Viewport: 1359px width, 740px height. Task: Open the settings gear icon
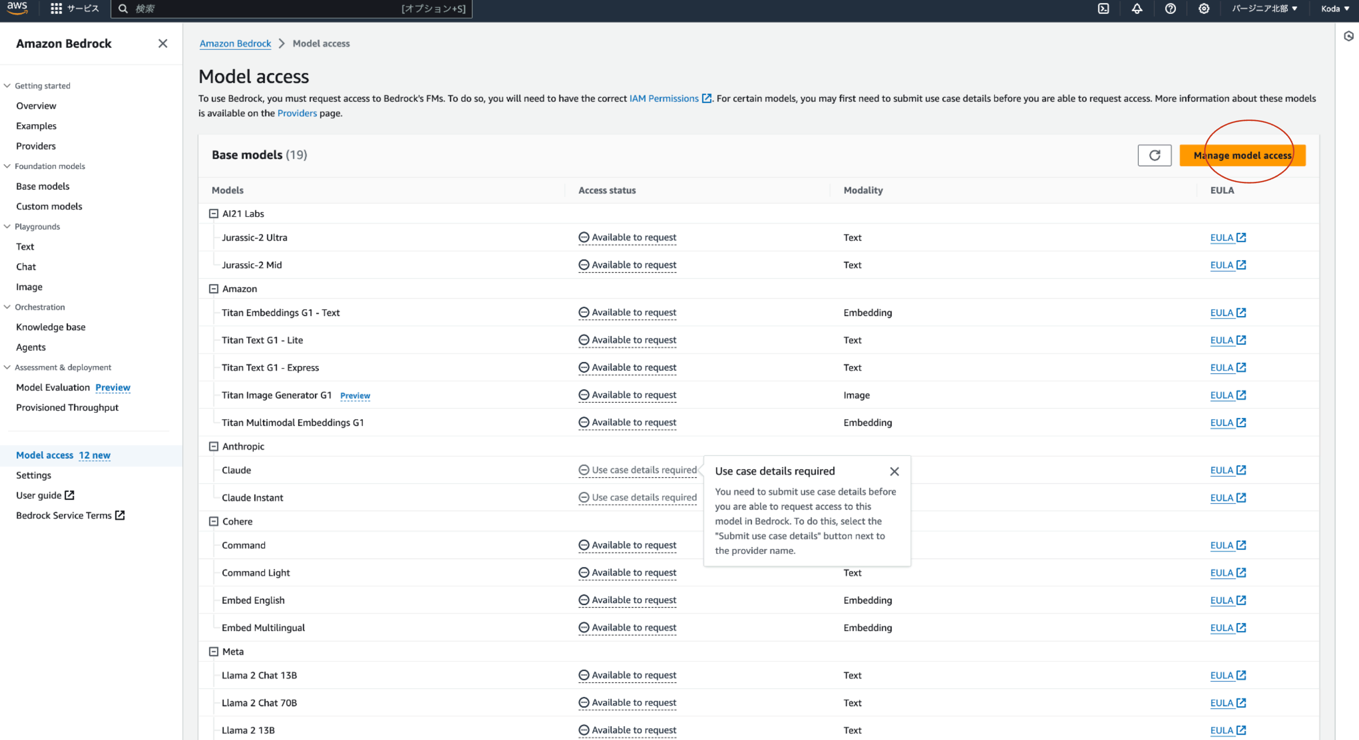1204,8
